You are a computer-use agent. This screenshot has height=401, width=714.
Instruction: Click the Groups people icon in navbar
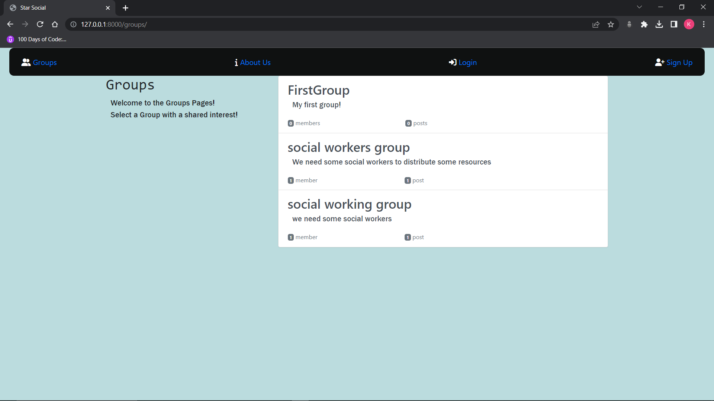[26, 62]
